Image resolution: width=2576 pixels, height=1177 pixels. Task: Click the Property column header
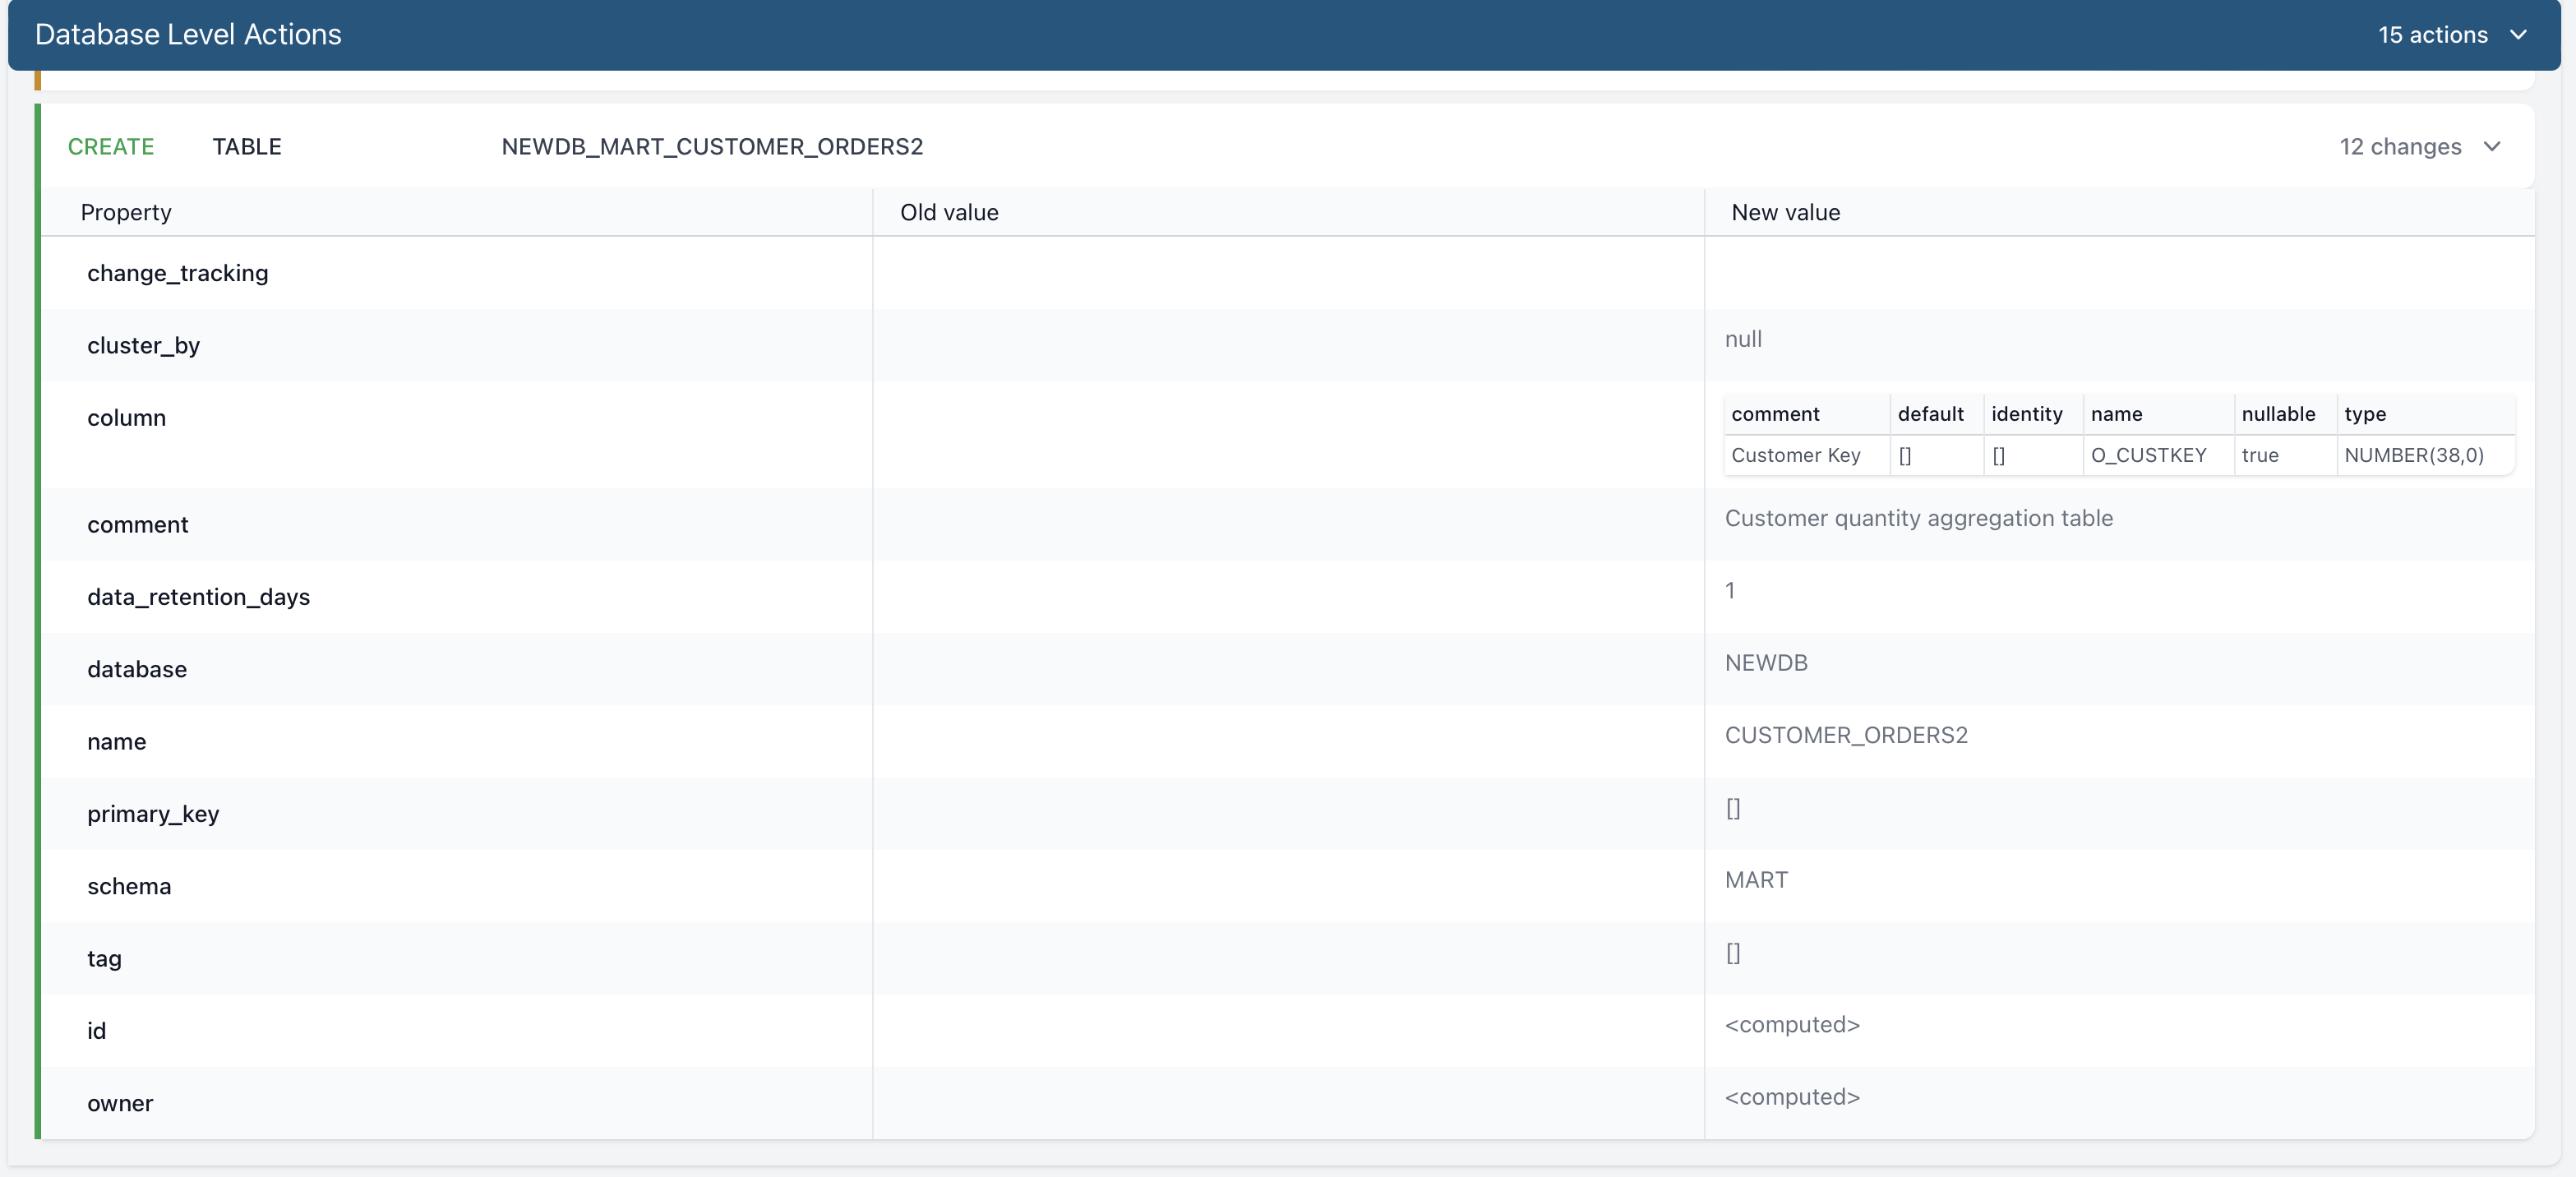(126, 212)
